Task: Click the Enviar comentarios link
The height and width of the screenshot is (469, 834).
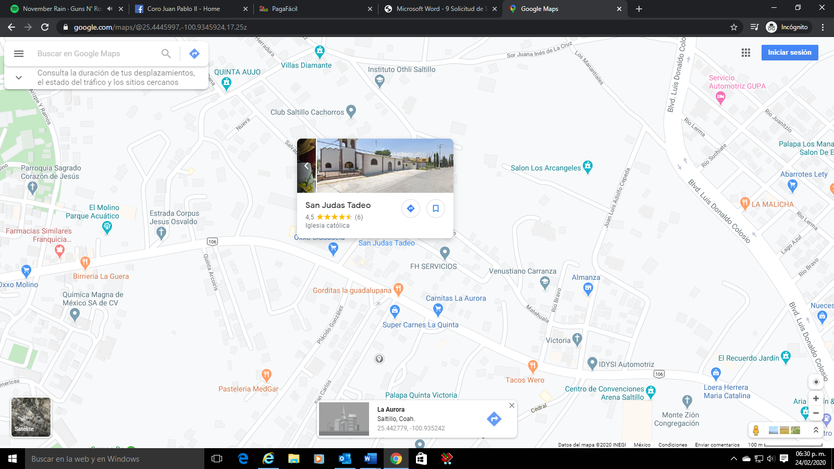Action: (717, 445)
